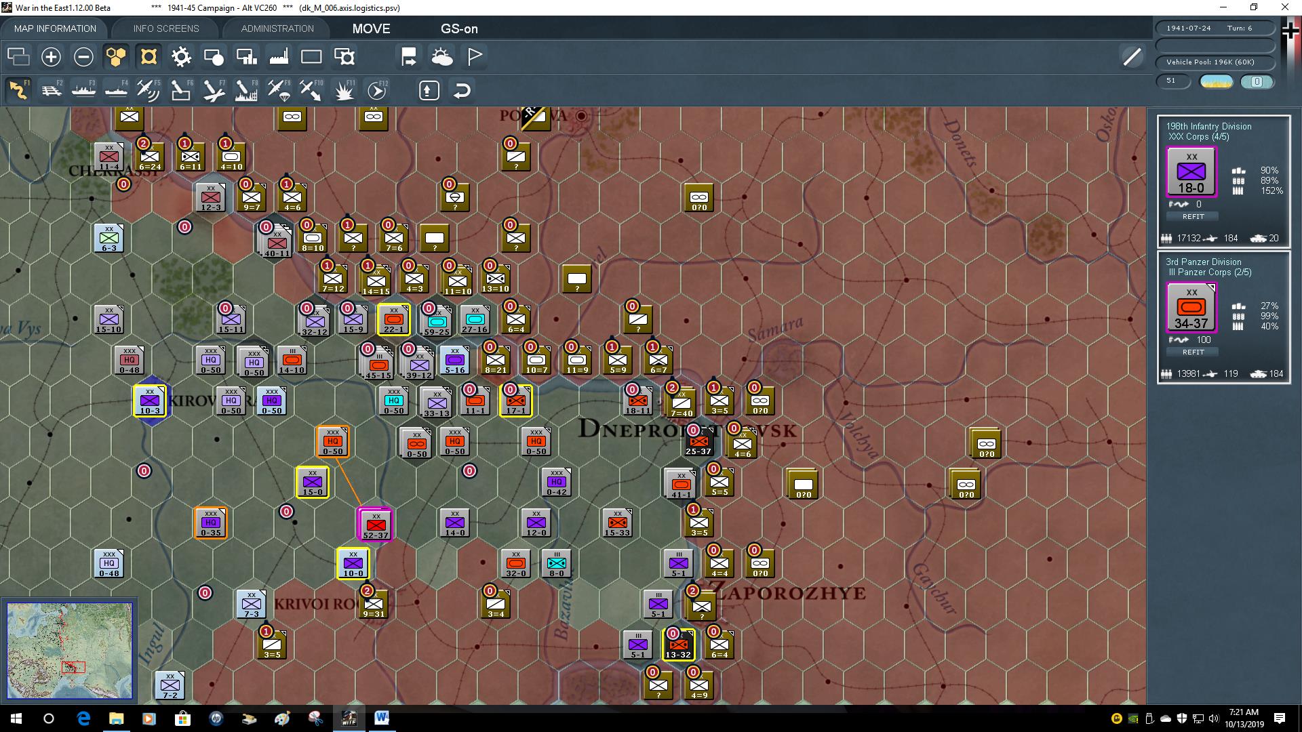Click the pennant flag icon
Screen dimensions: 1302x732
pos(475,57)
